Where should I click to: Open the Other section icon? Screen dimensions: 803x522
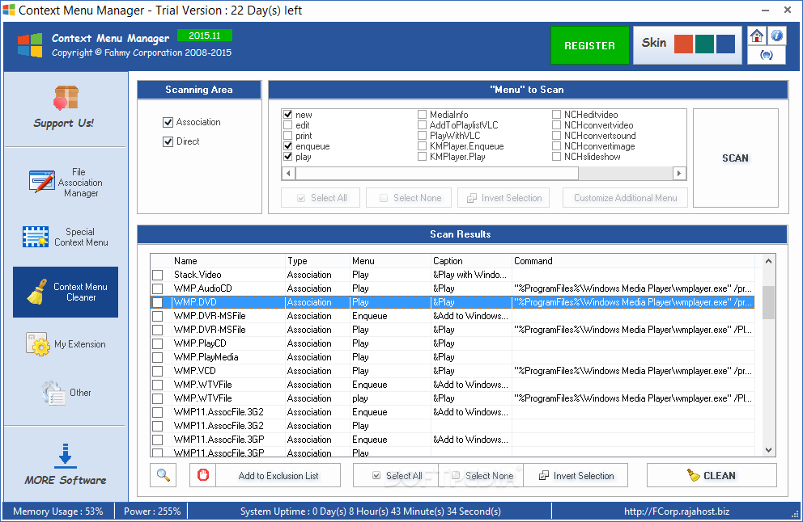pyautogui.click(x=53, y=393)
